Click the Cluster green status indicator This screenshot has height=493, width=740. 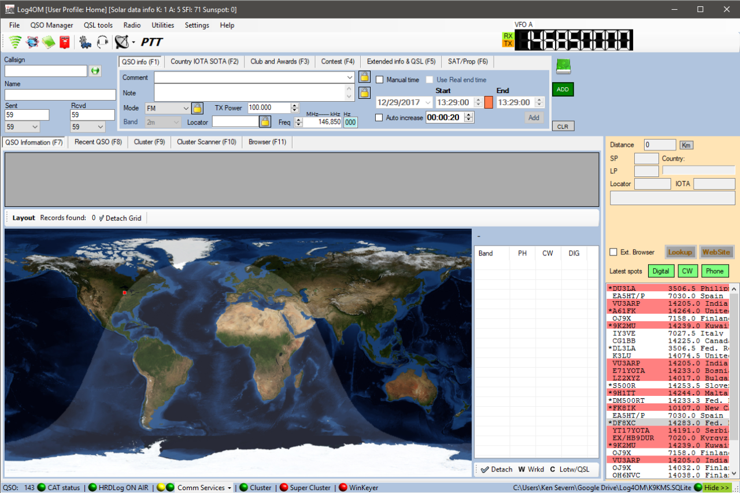(x=243, y=488)
